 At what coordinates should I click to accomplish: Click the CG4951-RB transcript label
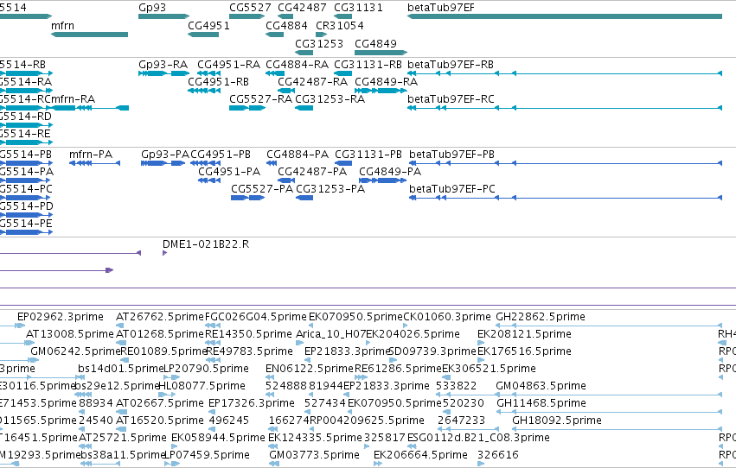pos(218,81)
